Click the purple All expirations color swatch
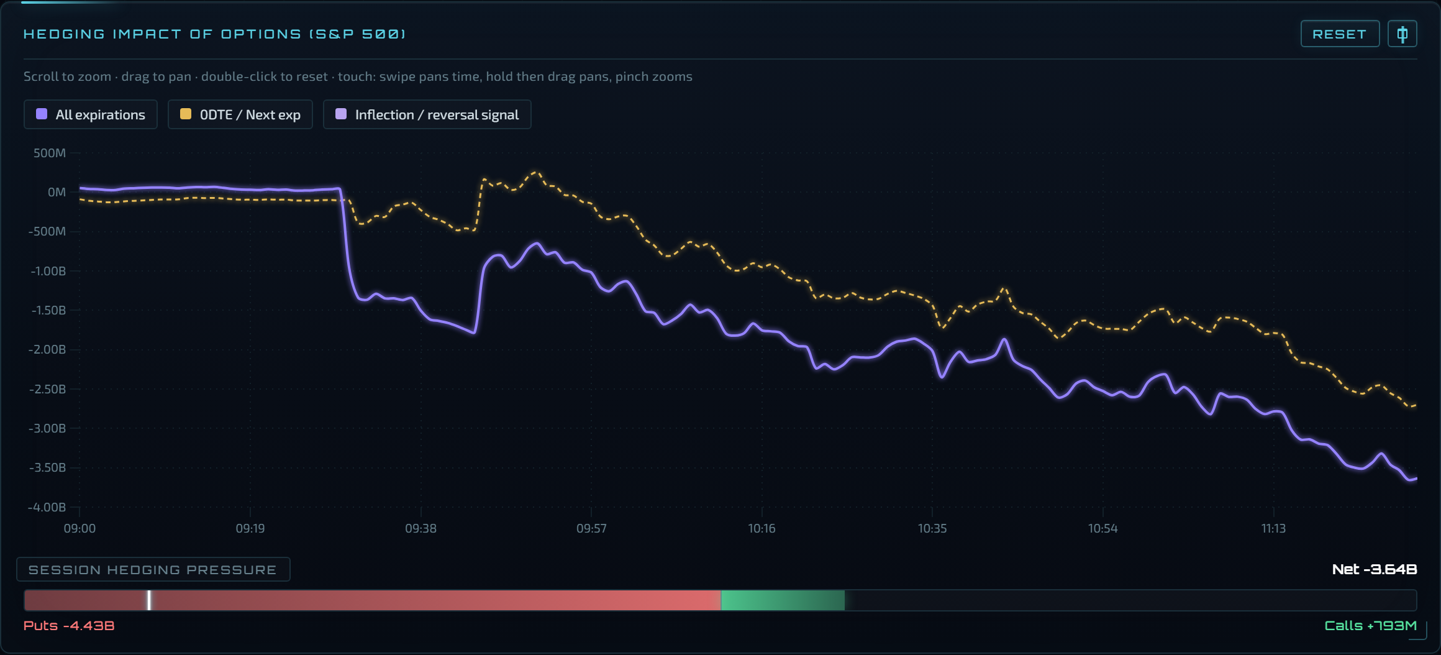Screen dimensions: 1441x655 coord(42,114)
